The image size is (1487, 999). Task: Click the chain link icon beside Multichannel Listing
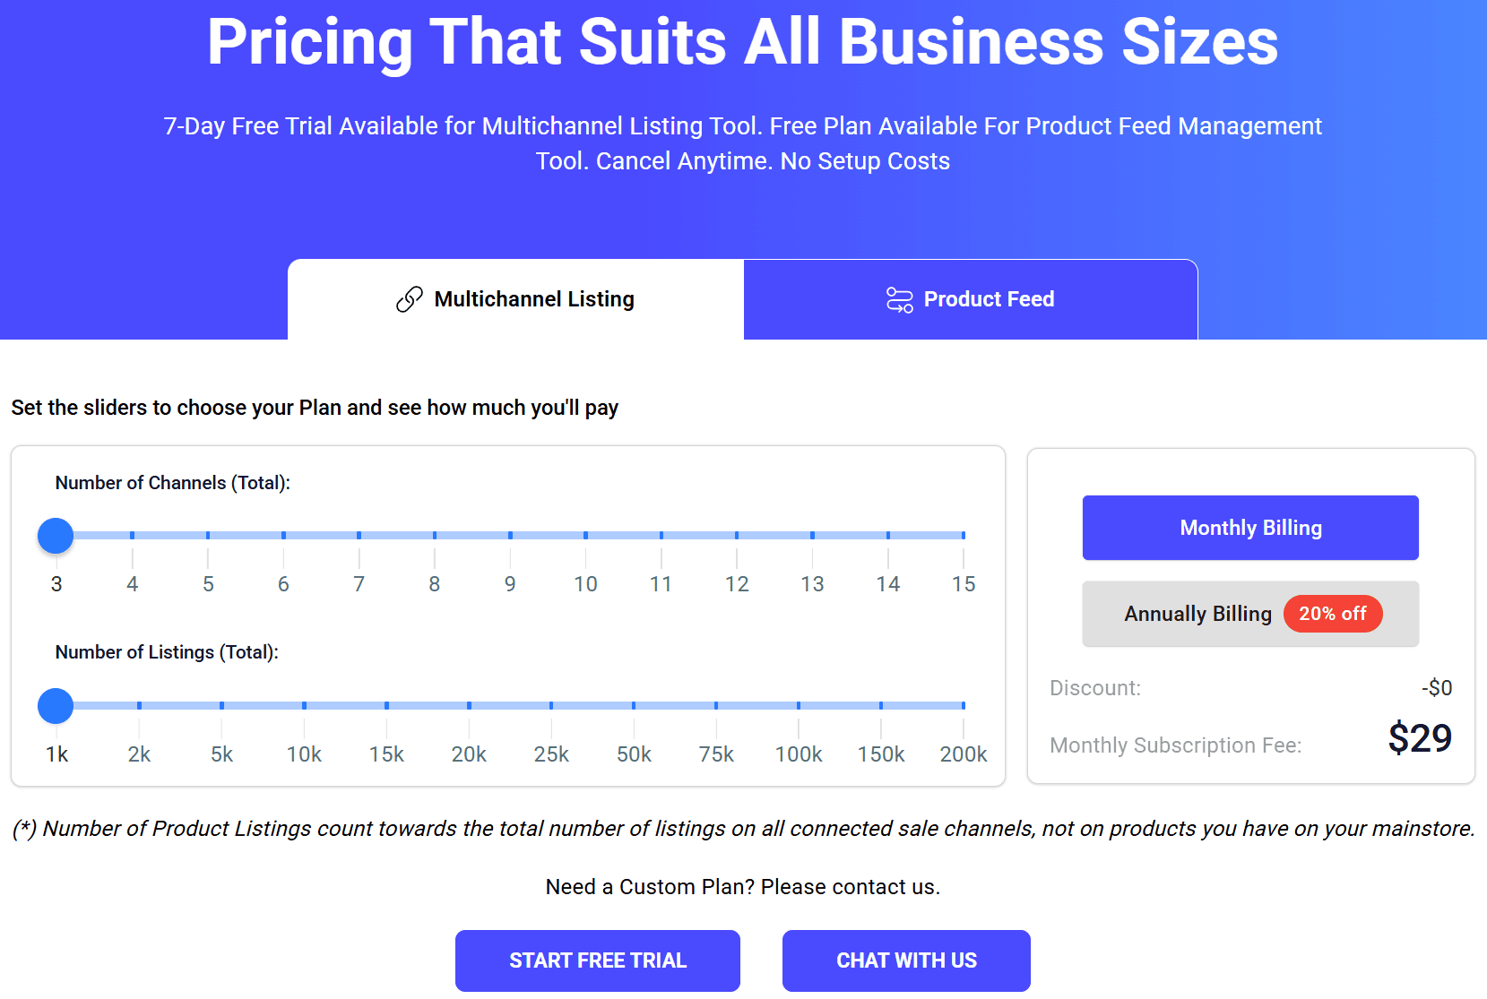coord(409,299)
